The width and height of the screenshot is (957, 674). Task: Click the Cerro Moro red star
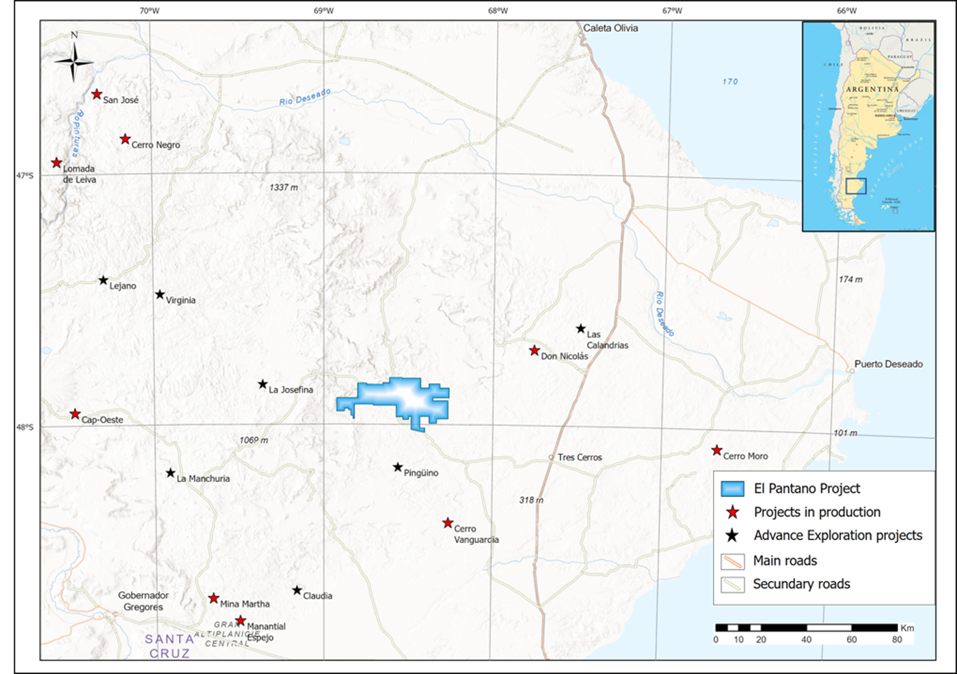pyautogui.click(x=716, y=451)
